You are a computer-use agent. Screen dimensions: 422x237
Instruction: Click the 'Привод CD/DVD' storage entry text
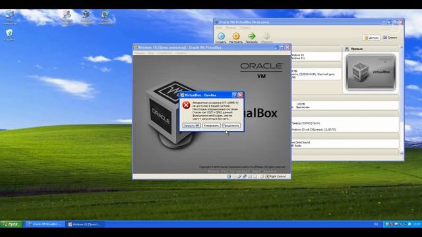click(306, 123)
